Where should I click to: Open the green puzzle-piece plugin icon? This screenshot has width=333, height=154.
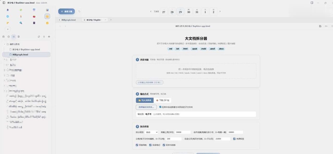[x=21, y=10]
